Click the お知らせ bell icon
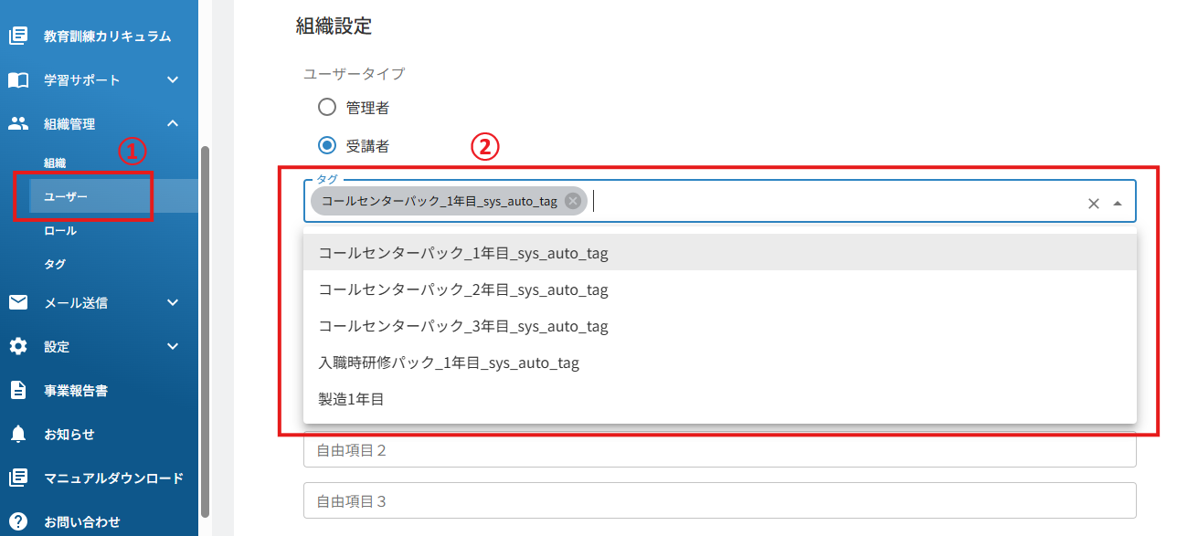 click(x=18, y=434)
